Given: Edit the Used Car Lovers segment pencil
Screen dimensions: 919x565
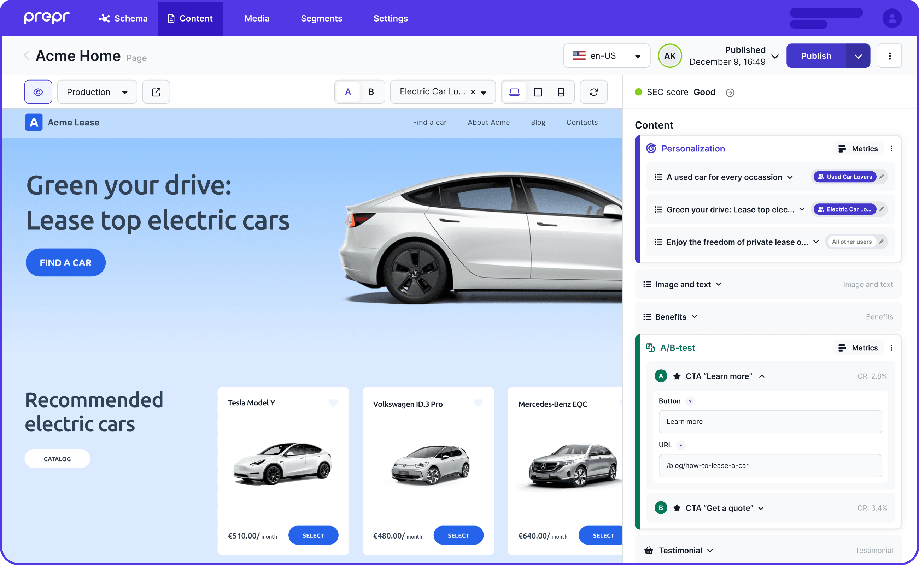Looking at the screenshot, I should click(x=882, y=177).
